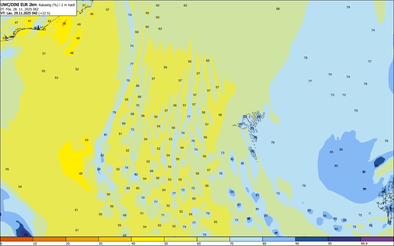Select the 'VT: Lau. 29.11.2025 04Z' line

coord(19,13)
